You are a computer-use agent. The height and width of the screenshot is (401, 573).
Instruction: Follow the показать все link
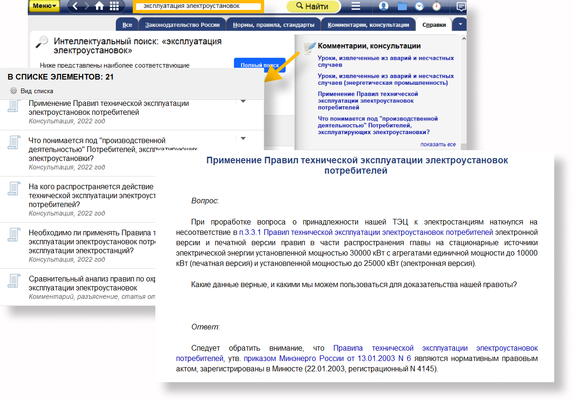click(x=438, y=144)
